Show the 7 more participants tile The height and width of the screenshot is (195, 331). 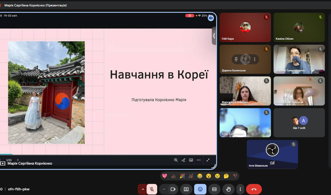click(299, 123)
